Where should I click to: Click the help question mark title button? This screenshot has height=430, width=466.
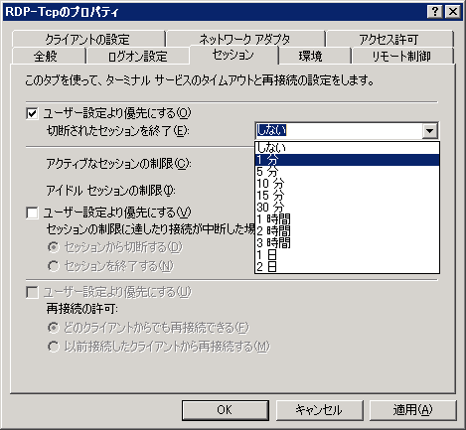coord(435,12)
